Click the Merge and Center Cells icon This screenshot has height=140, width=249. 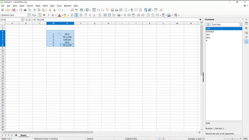point(105,15)
